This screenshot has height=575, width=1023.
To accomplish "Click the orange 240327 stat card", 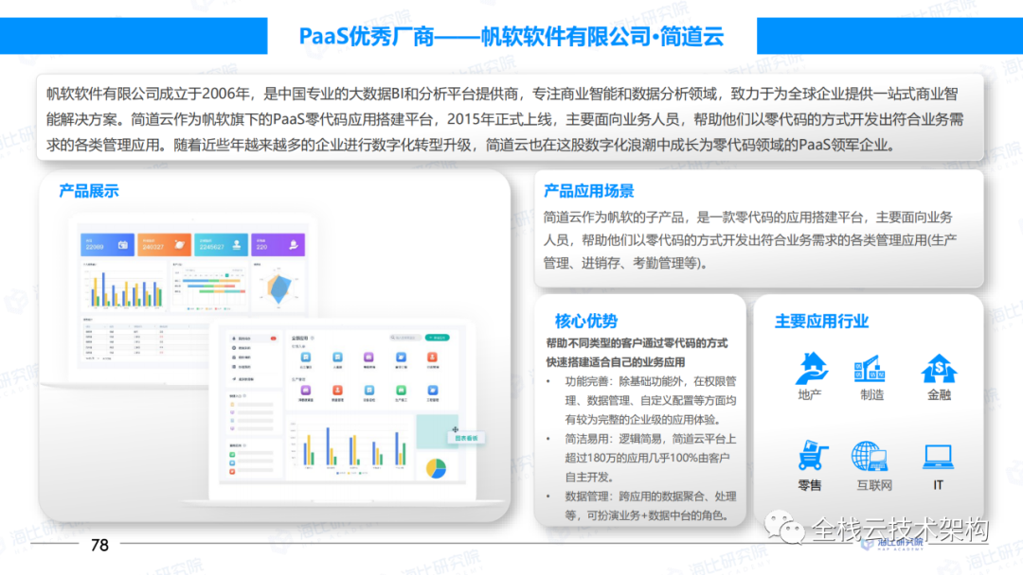I will pyautogui.click(x=164, y=245).
